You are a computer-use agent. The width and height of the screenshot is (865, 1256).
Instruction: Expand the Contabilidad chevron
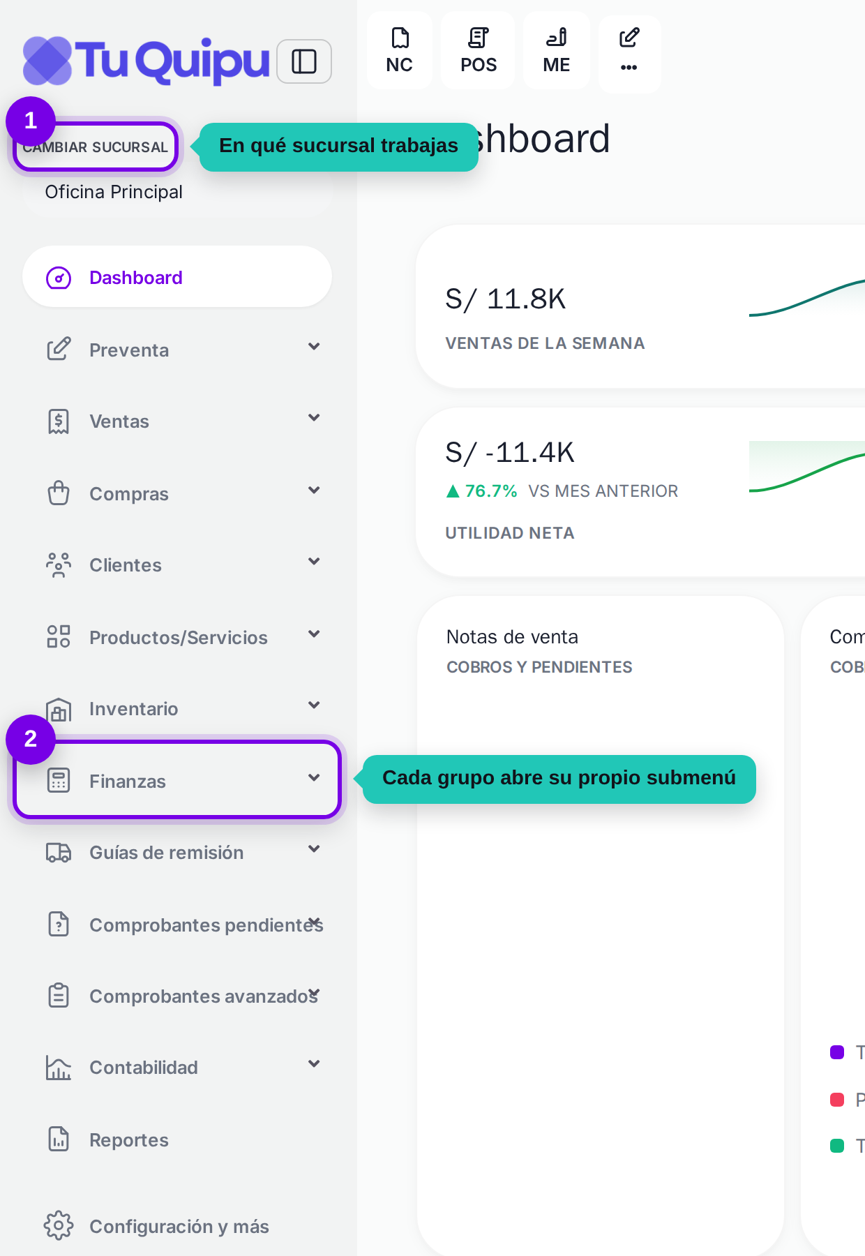(x=315, y=1063)
